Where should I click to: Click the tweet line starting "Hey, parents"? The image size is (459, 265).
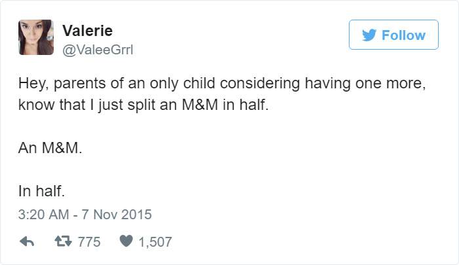222,84
